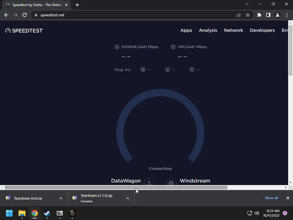Viewport: 293px width, 220px height.
Task: Open the Developers menu
Action: [x=262, y=30]
